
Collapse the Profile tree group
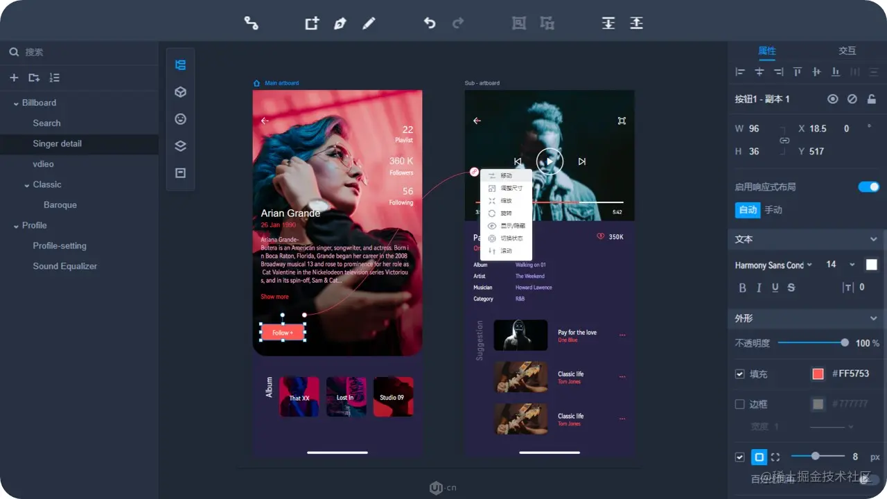coord(15,226)
